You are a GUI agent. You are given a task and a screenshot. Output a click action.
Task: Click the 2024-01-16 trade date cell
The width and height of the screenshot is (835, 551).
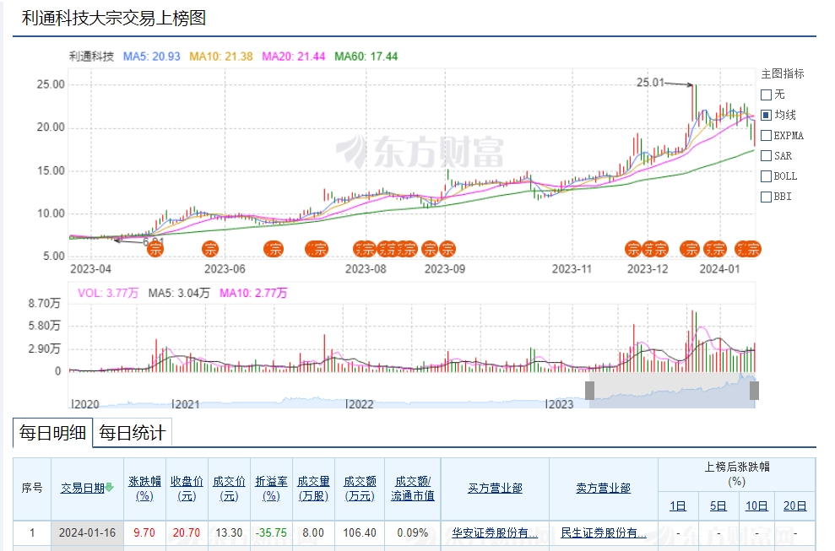coord(87,533)
